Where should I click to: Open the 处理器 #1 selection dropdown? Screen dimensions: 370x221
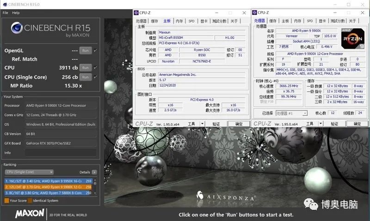(x=291, y=113)
